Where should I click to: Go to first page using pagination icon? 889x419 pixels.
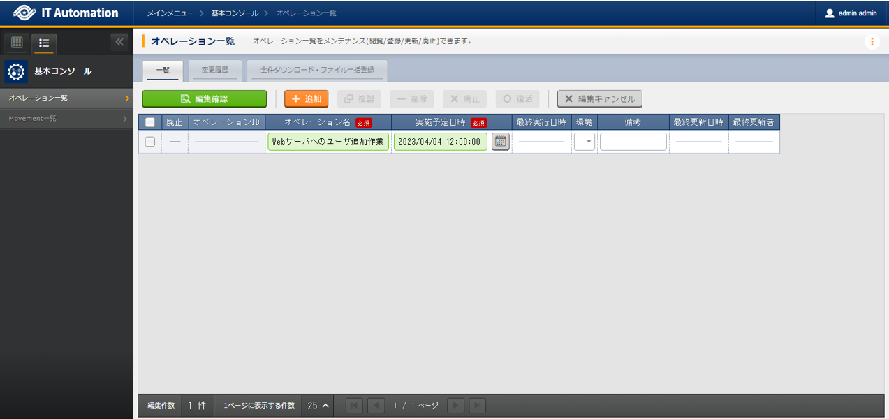[354, 405]
